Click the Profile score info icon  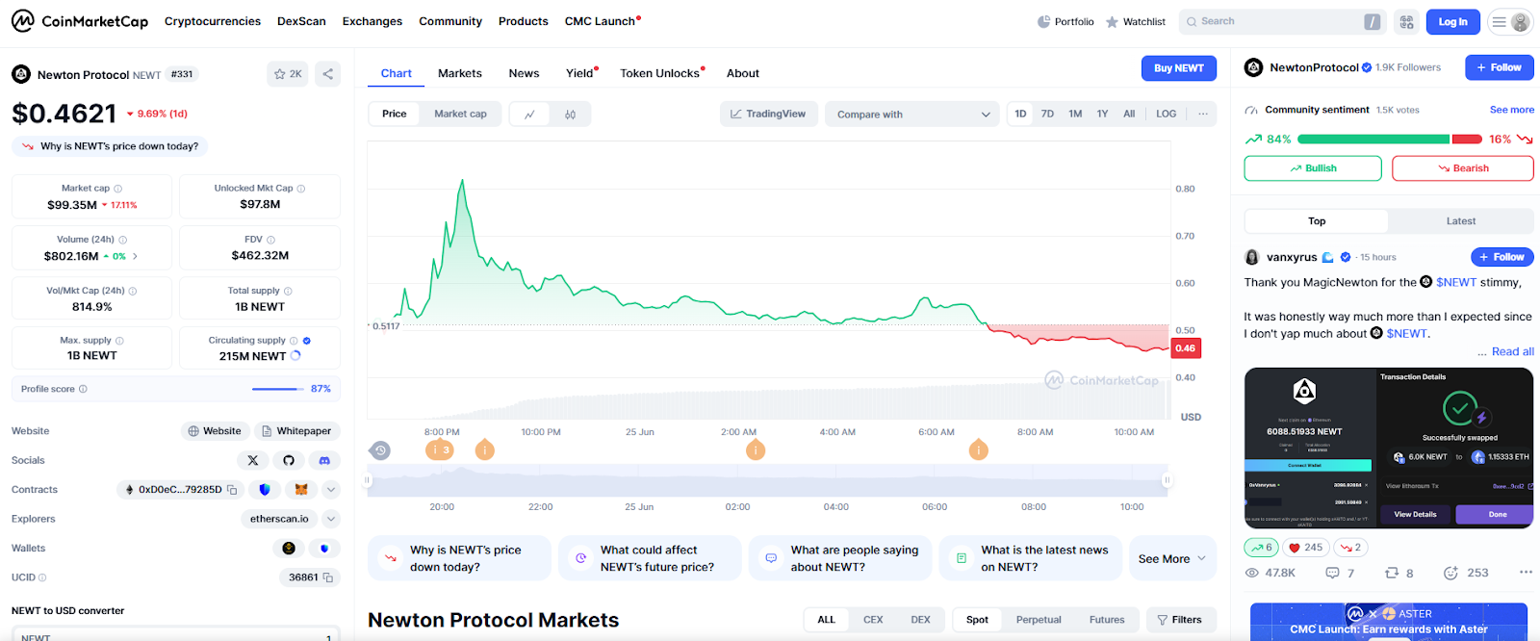pos(83,389)
